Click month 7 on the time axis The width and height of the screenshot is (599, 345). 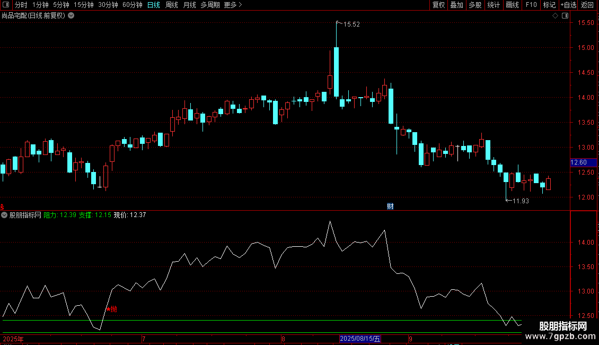(x=144, y=339)
